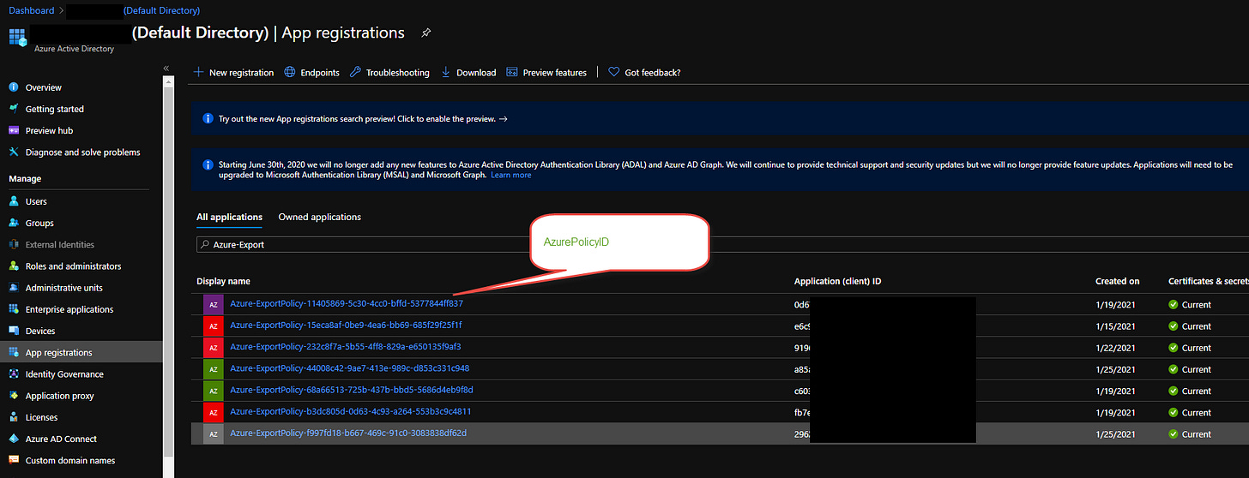Click the Users icon in sidebar
Screen dimensions: 1249x478
pyautogui.click(x=14, y=201)
